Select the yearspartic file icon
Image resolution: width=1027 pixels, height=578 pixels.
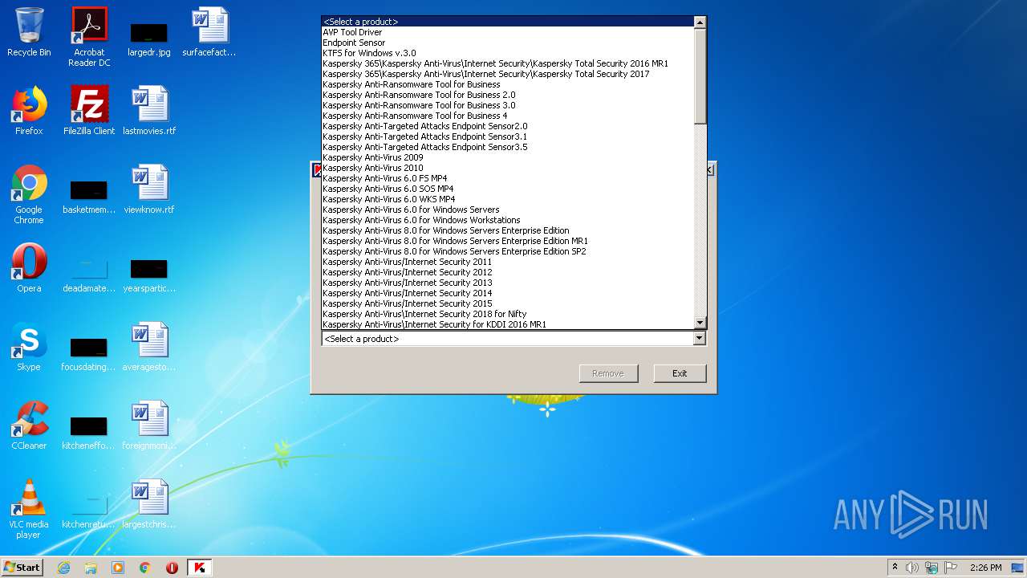pyautogui.click(x=149, y=275)
